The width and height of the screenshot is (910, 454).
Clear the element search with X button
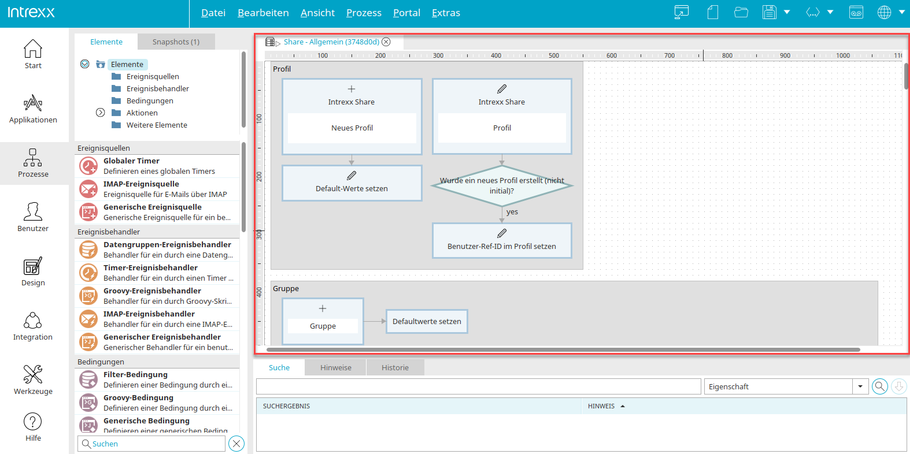[x=236, y=444]
